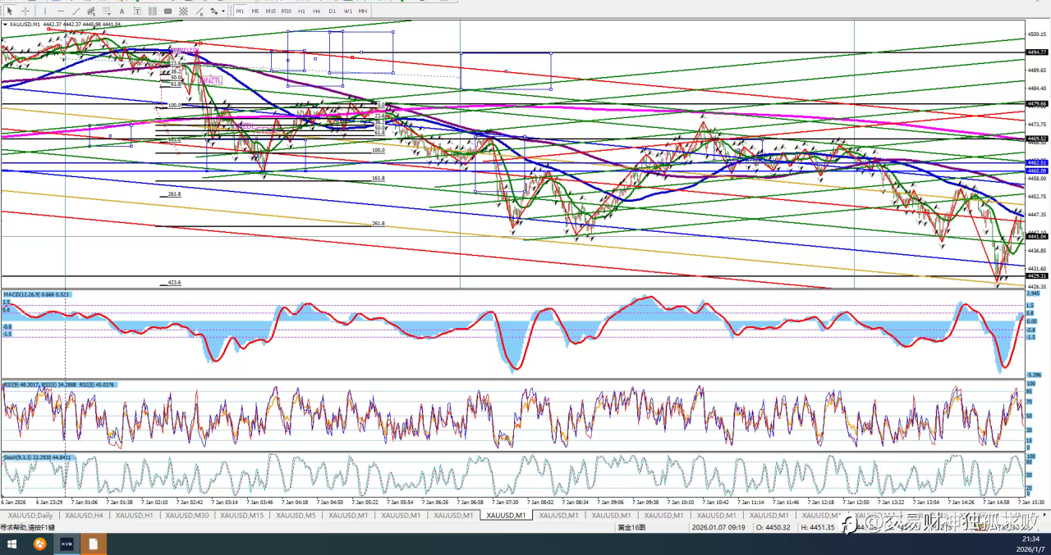The height and width of the screenshot is (555, 1051).
Task: Select the cursor arrow tool
Action: (x=10, y=11)
